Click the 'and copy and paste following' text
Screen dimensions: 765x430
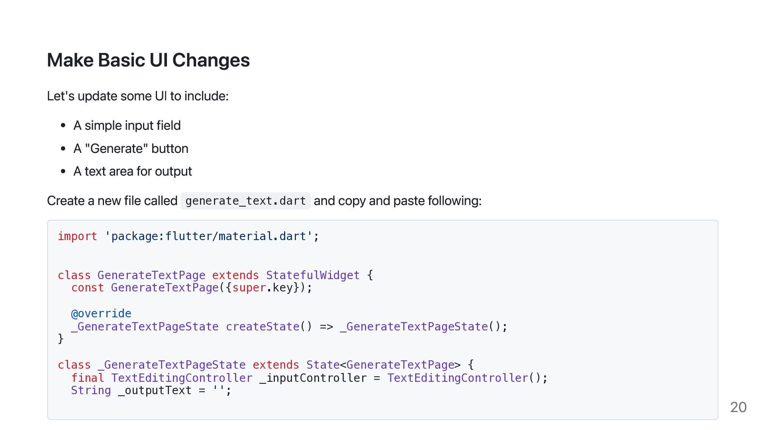(398, 201)
